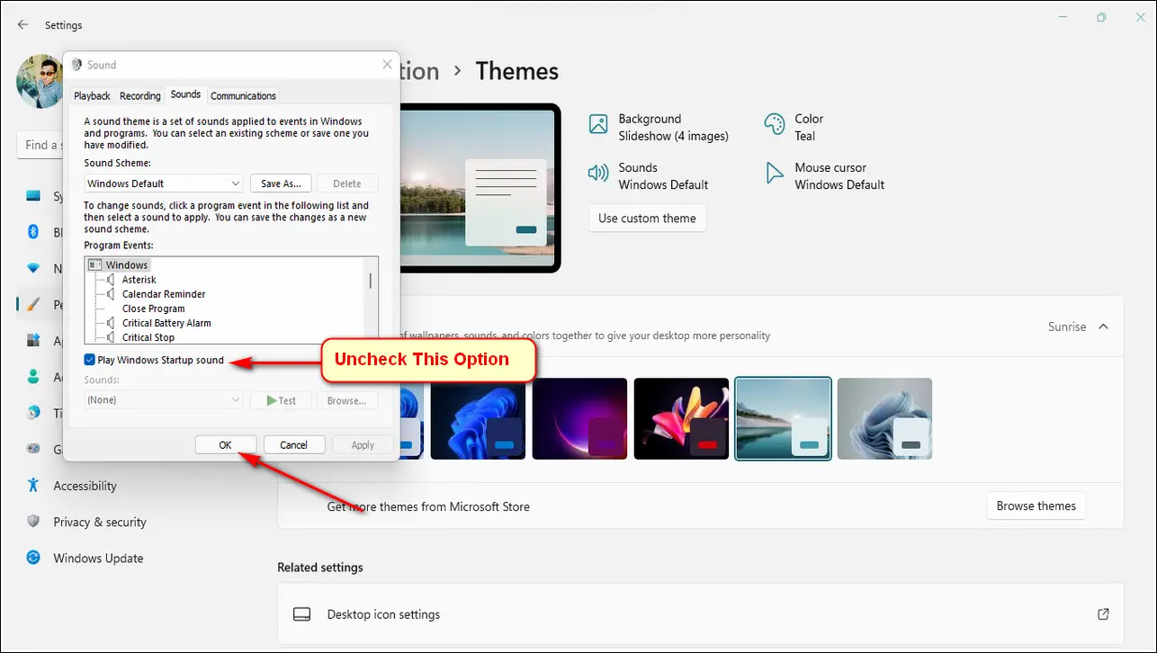1157x653 pixels.
Task: Click the OK button in Sound dialog
Action: point(226,444)
